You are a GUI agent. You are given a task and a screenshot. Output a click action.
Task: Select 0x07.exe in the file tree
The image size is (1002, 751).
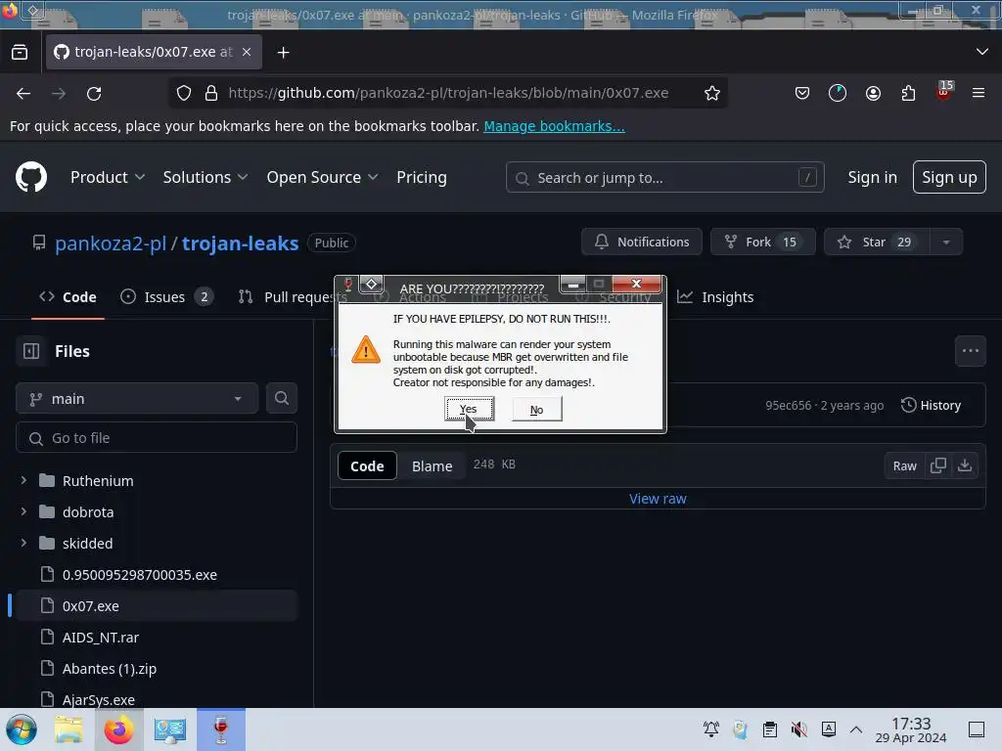click(157, 606)
